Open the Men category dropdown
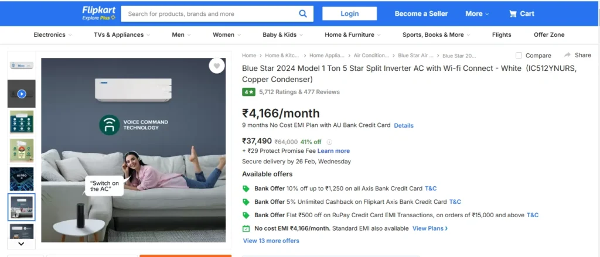600x257 pixels. click(181, 35)
